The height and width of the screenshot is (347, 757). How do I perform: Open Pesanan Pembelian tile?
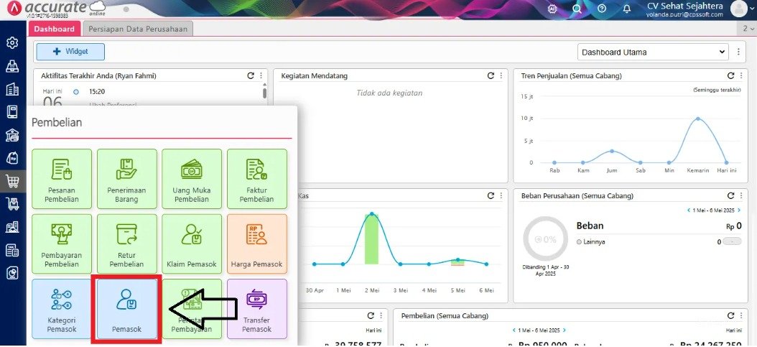pyautogui.click(x=62, y=179)
